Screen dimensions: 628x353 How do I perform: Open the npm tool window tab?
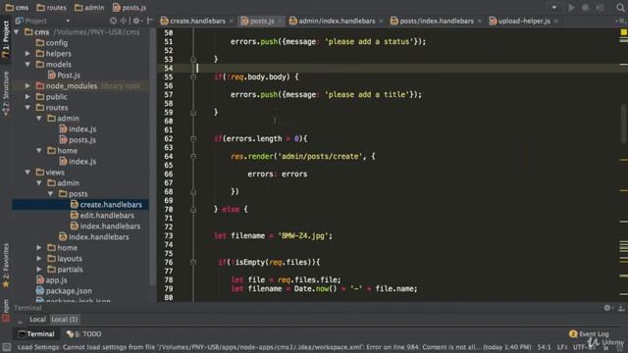(6, 311)
